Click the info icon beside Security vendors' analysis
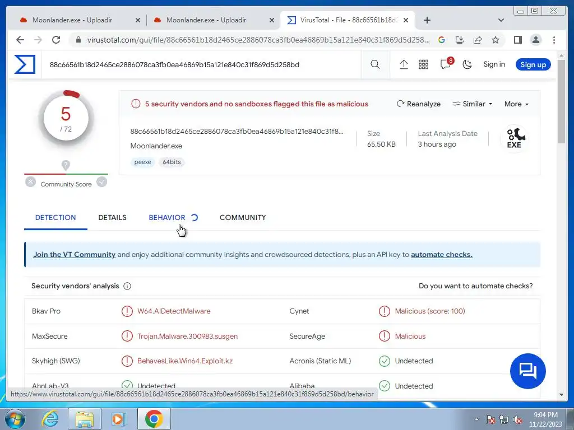The image size is (574, 430). click(x=127, y=286)
